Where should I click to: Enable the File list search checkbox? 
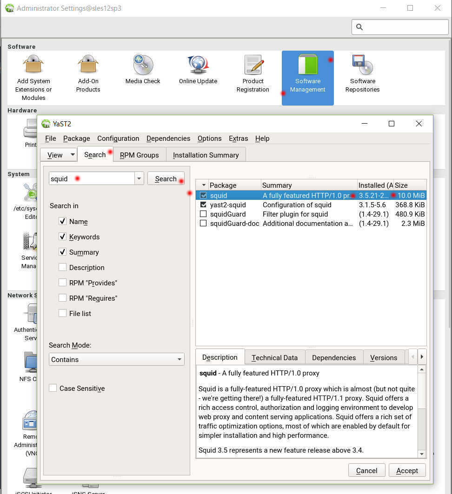(x=62, y=313)
